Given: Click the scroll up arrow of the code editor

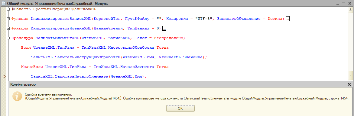Looking at the screenshot, I should pyautogui.click(x=351, y=9).
